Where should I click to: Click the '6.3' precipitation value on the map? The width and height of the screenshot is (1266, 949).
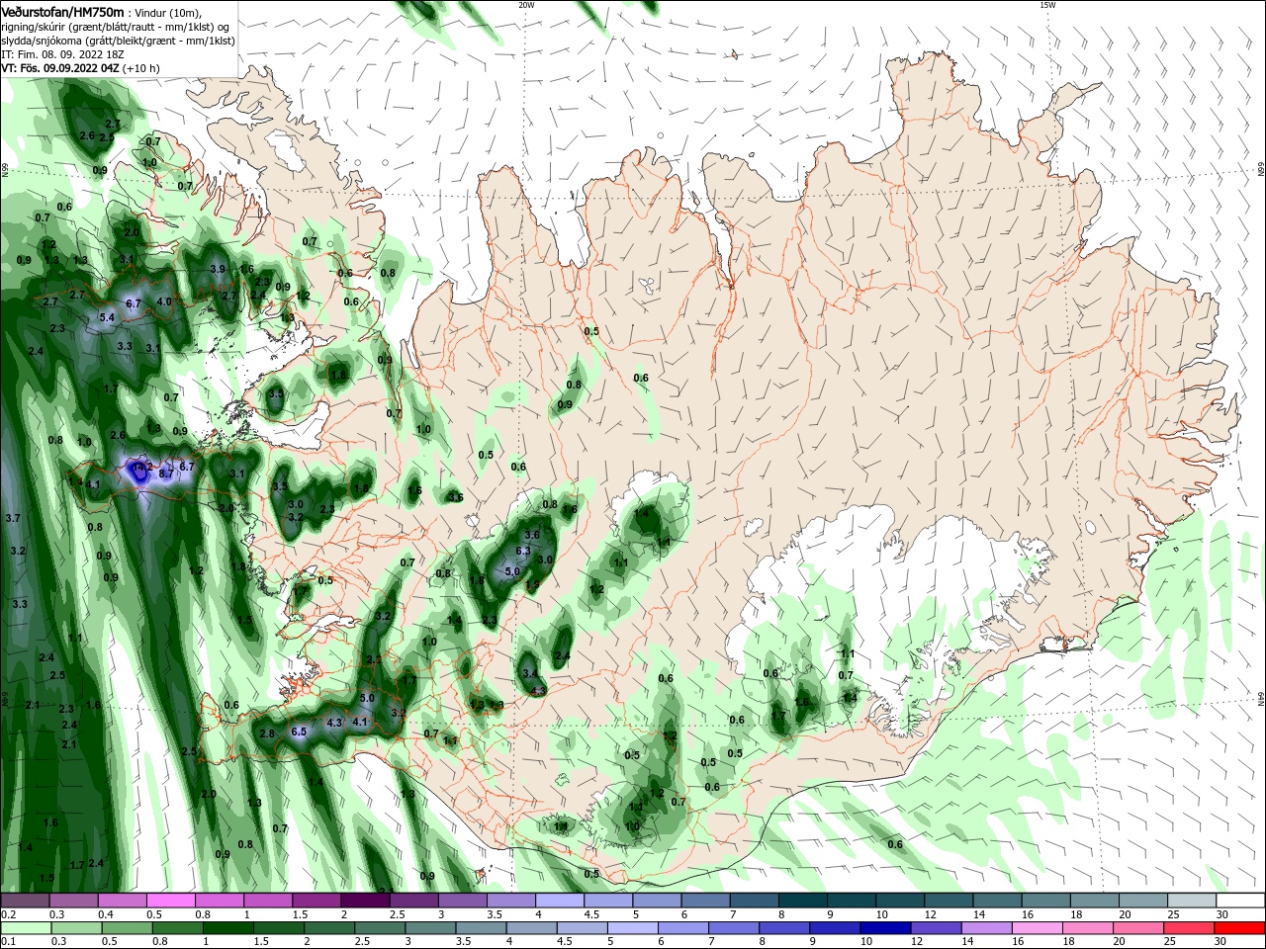(524, 551)
